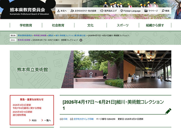
Task: Click the 熊本県立美術館 banner image
Action: (90, 69)
